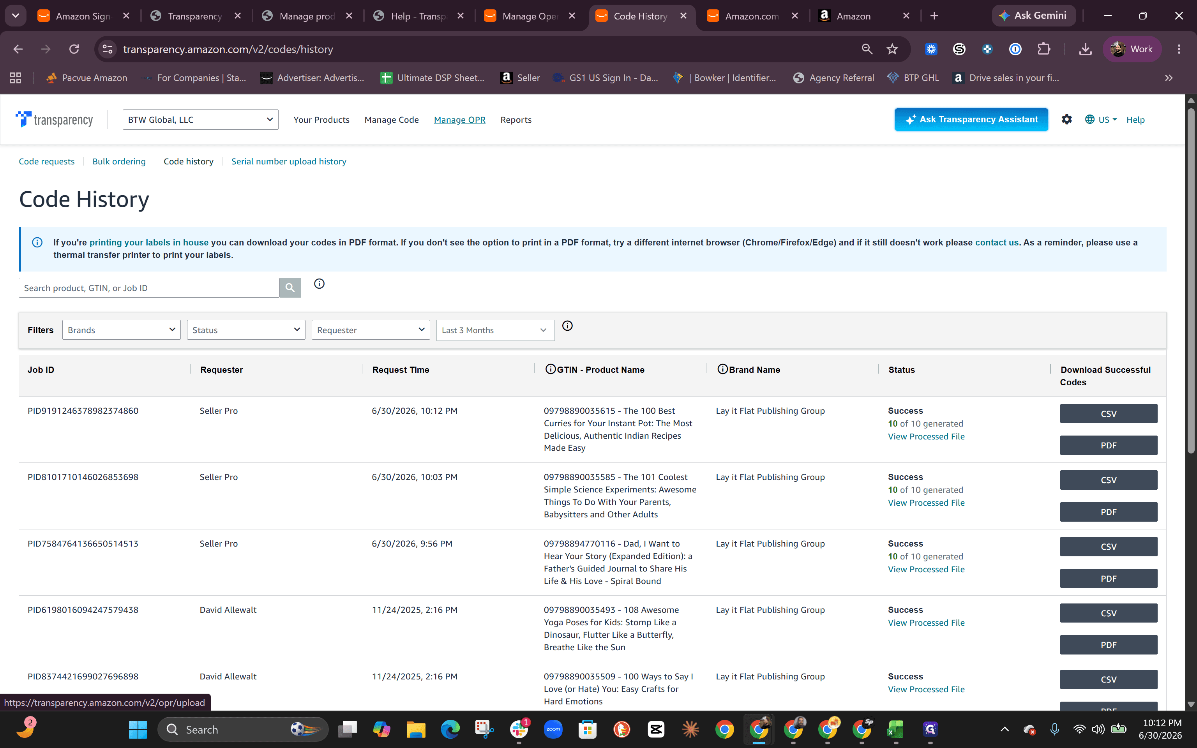Click the Search product, GTIN, or Job ID field
Image resolution: width=1197 pixels, height=748 pixels.
tap(149, 288)
